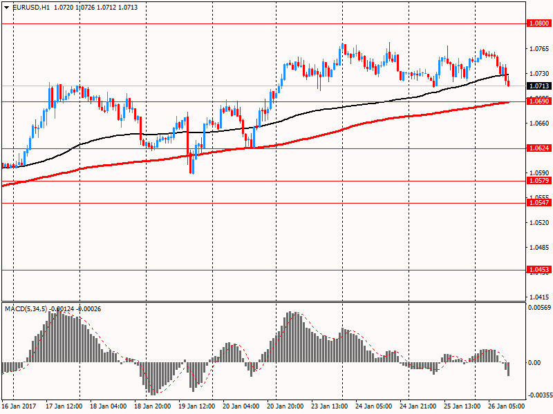
Task: Select the 24 Jan 21:00 time axis label
Action: 418,406
